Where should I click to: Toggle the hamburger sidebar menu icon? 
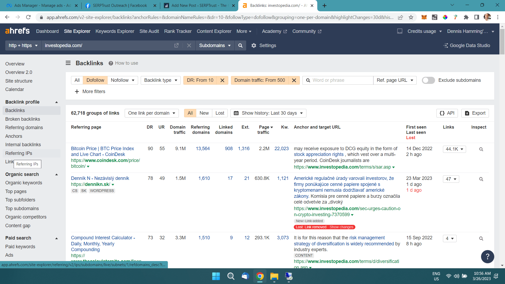pos(68,63)
